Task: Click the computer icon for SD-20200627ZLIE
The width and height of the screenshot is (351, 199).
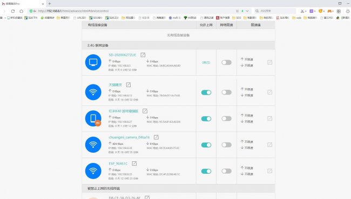Action: (93, 62)
